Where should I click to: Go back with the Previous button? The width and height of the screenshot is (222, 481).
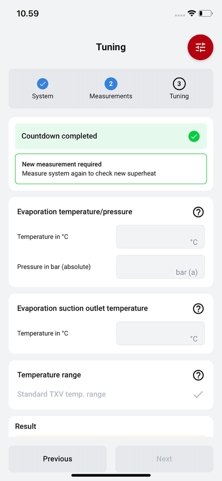[x=58, y=459]
